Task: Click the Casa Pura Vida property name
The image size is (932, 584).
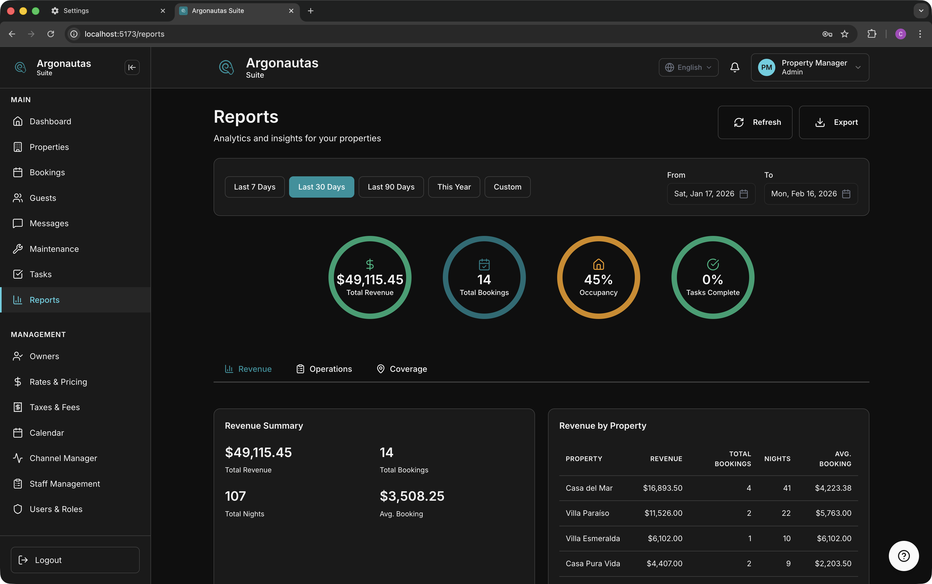Action: click(592, 564)
